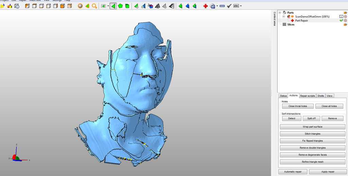Click the checkmark icon in the toolbar
The width and height of the screenshot is (348, 176).
pyautogui.click(x=229, y=6)
